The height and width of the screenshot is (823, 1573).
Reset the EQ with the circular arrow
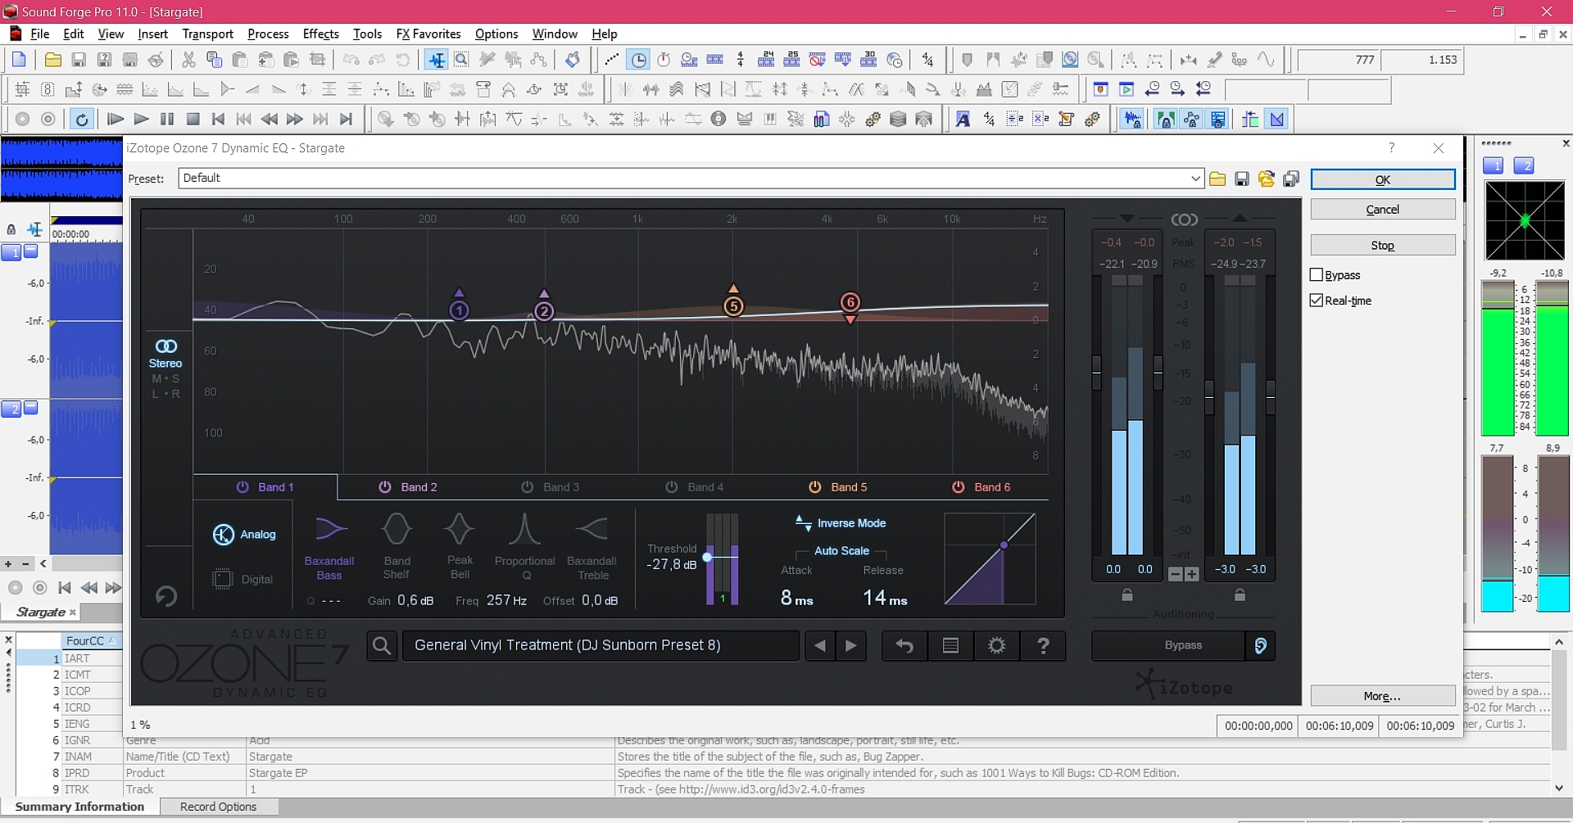coord(166,595)
